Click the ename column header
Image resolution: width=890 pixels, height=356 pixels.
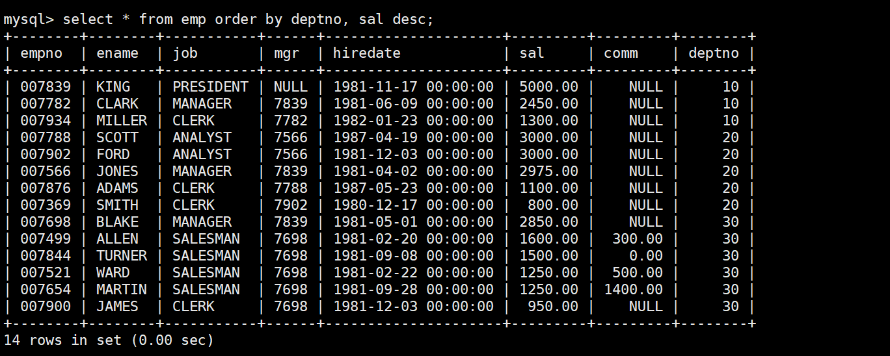[117, 53]
